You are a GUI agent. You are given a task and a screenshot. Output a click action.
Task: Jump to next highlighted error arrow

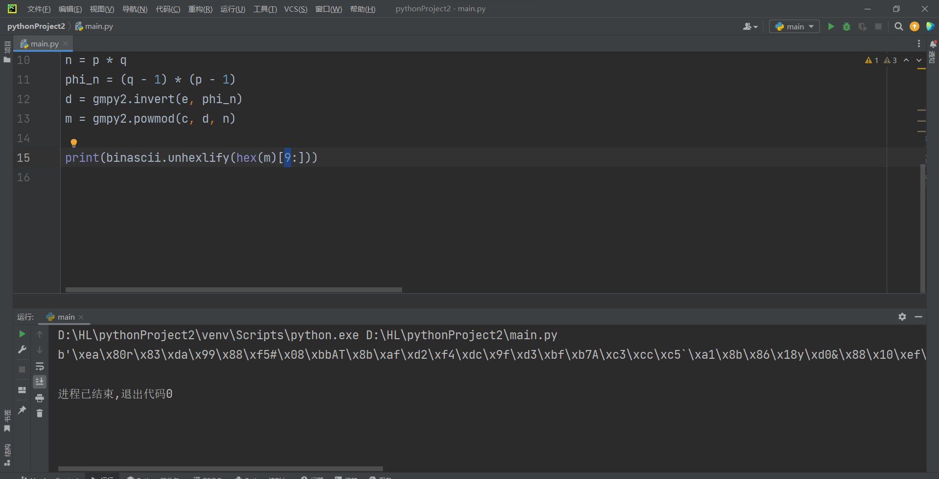point(919,60)
